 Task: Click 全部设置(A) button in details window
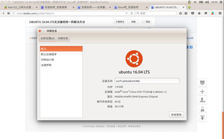tap(47, 38)
